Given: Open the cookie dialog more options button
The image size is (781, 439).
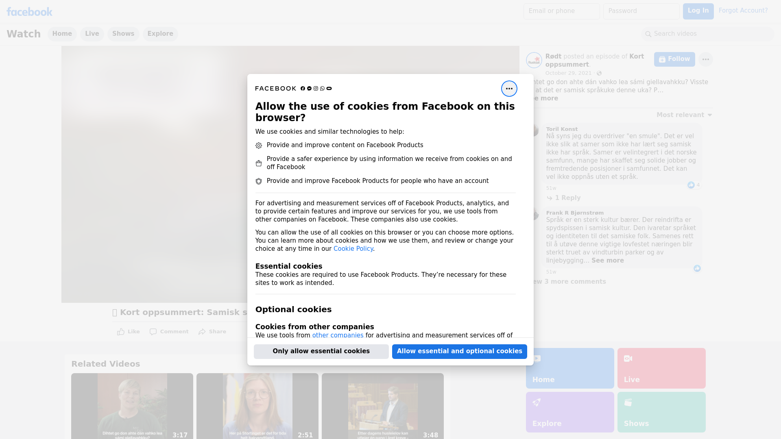Looking at the screenshot, I should [509, 89].
